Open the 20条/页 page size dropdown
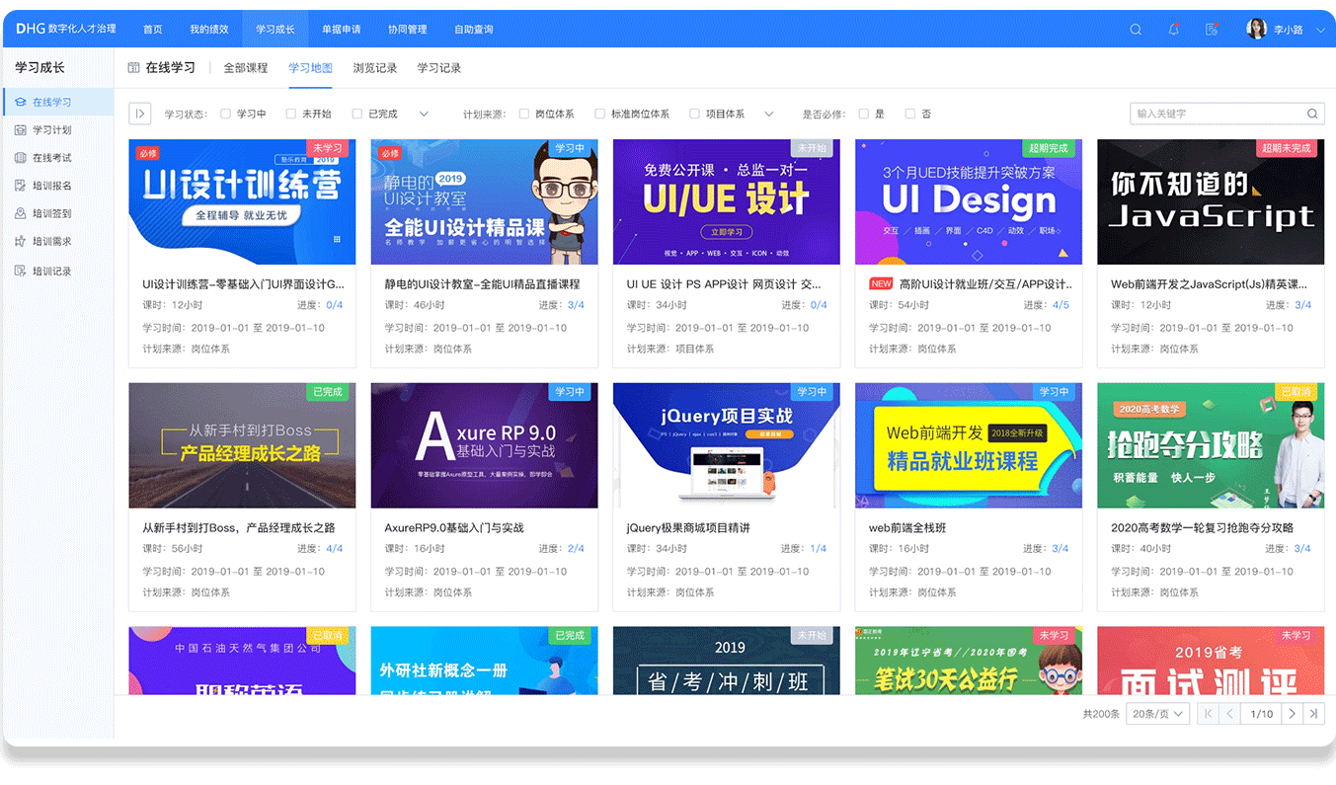The width and height of the screenshot is (1336, 785). (1157, 713)
